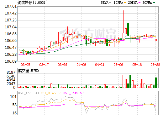The width and height of the screenshot is (163, 115).
Task: Click the 58 RSI axis label
Action: point(14,105)
